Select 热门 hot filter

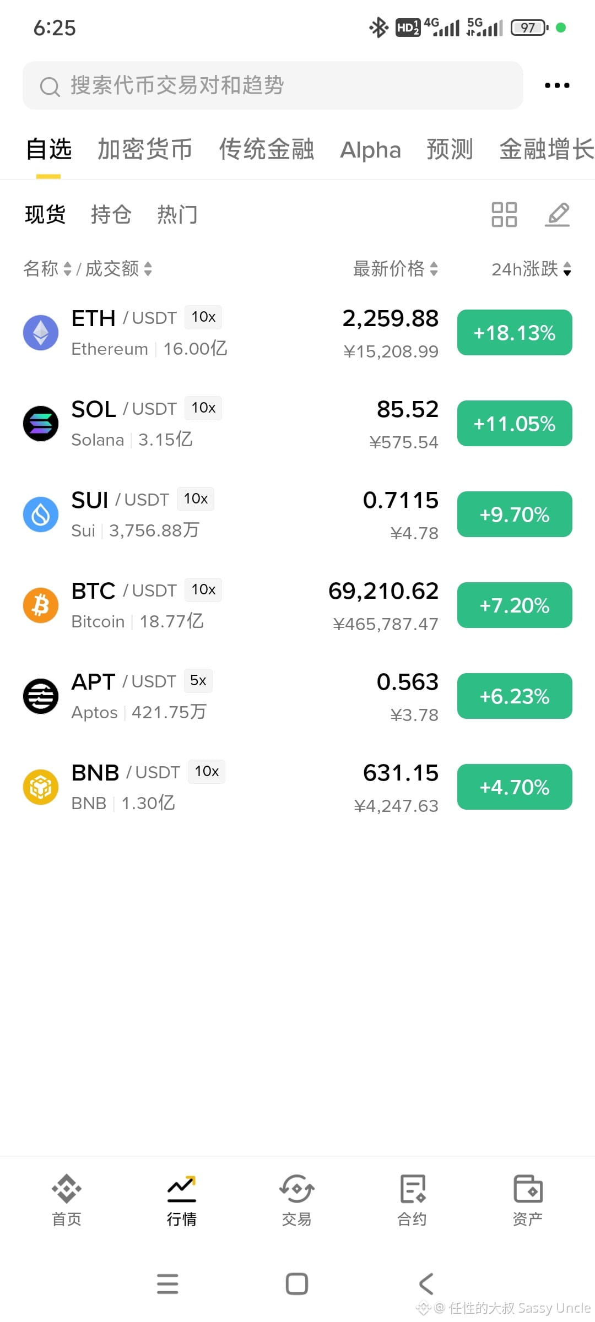point(177,214)
